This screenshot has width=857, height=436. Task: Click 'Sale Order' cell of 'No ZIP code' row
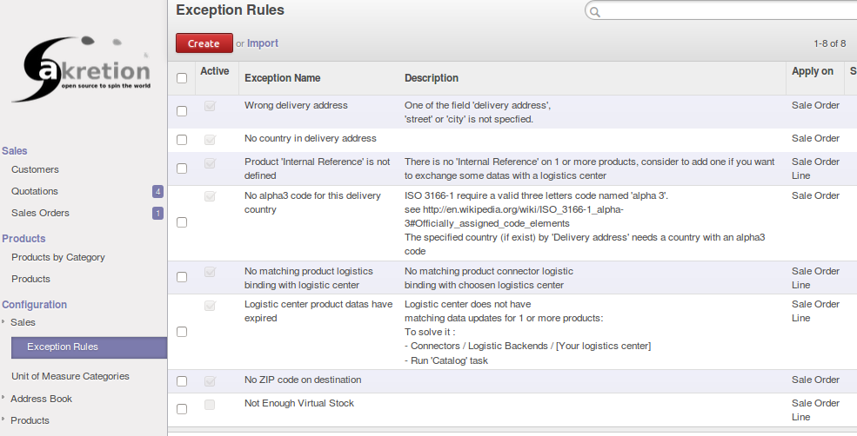pos(815,380)
